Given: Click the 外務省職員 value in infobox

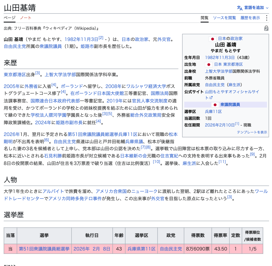Looking at the screenshot, I should [215, 78].
